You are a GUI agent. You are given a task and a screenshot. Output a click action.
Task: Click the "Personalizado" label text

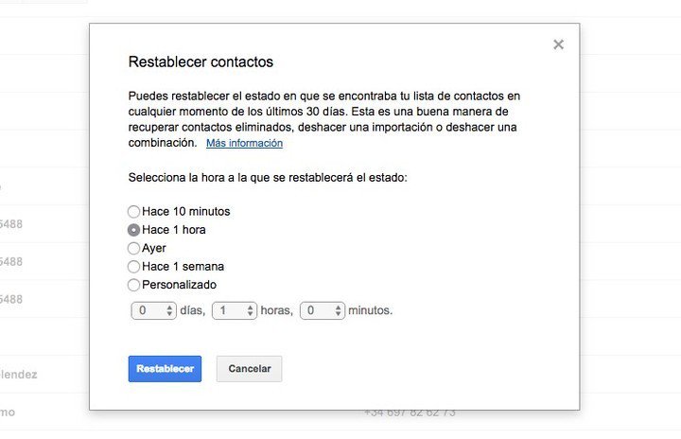coord(179,285)
